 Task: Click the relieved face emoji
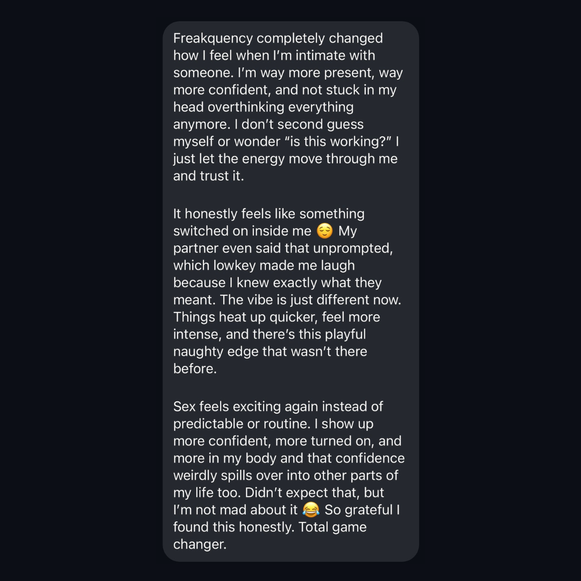point(324,231)
